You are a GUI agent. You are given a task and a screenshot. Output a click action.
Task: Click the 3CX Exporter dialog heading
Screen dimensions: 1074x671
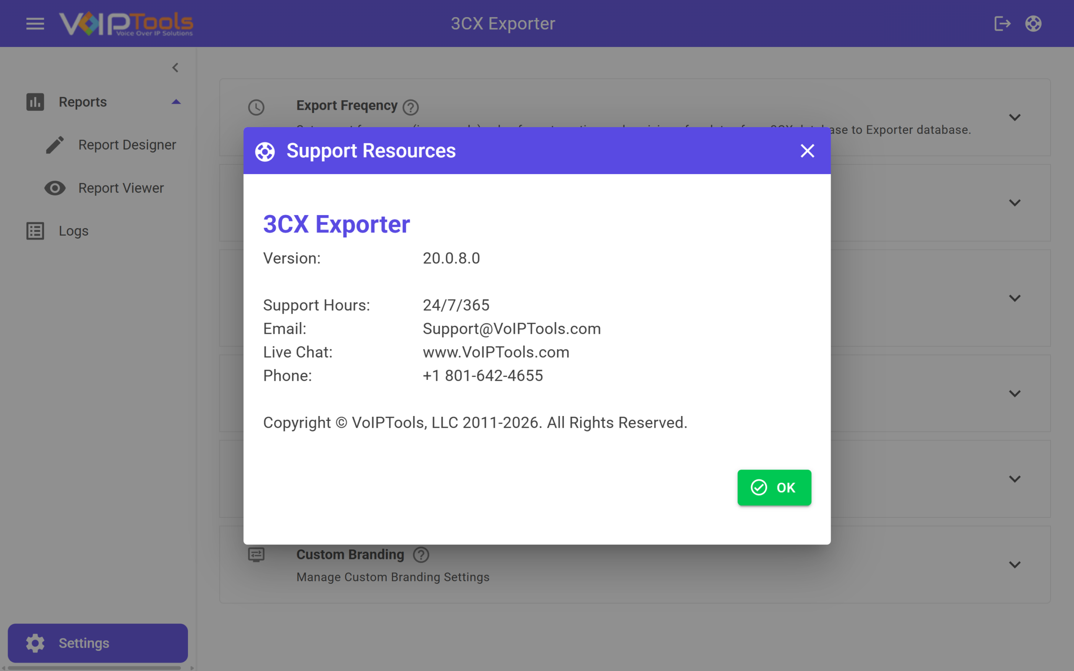tap(336, 224)
